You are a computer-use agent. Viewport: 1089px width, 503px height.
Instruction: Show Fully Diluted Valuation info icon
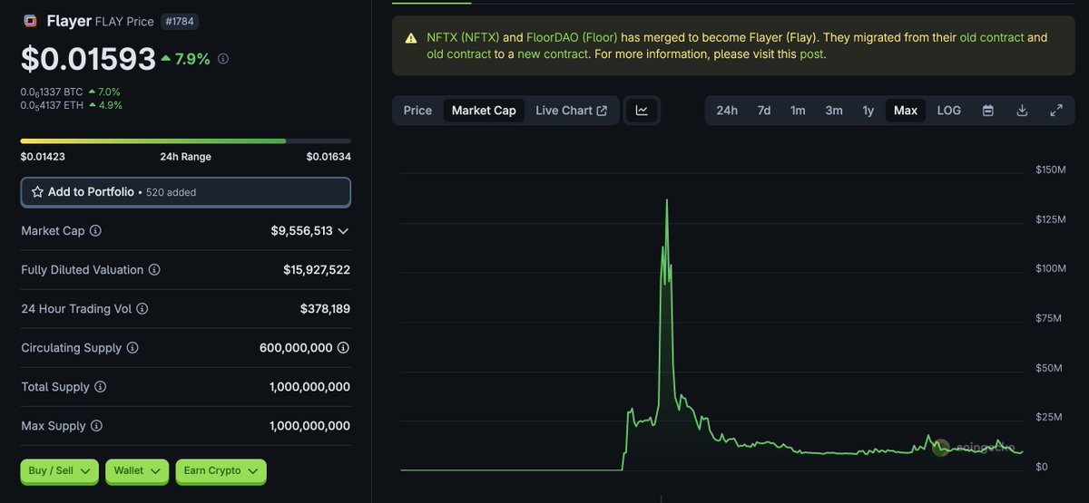(154, 270)
